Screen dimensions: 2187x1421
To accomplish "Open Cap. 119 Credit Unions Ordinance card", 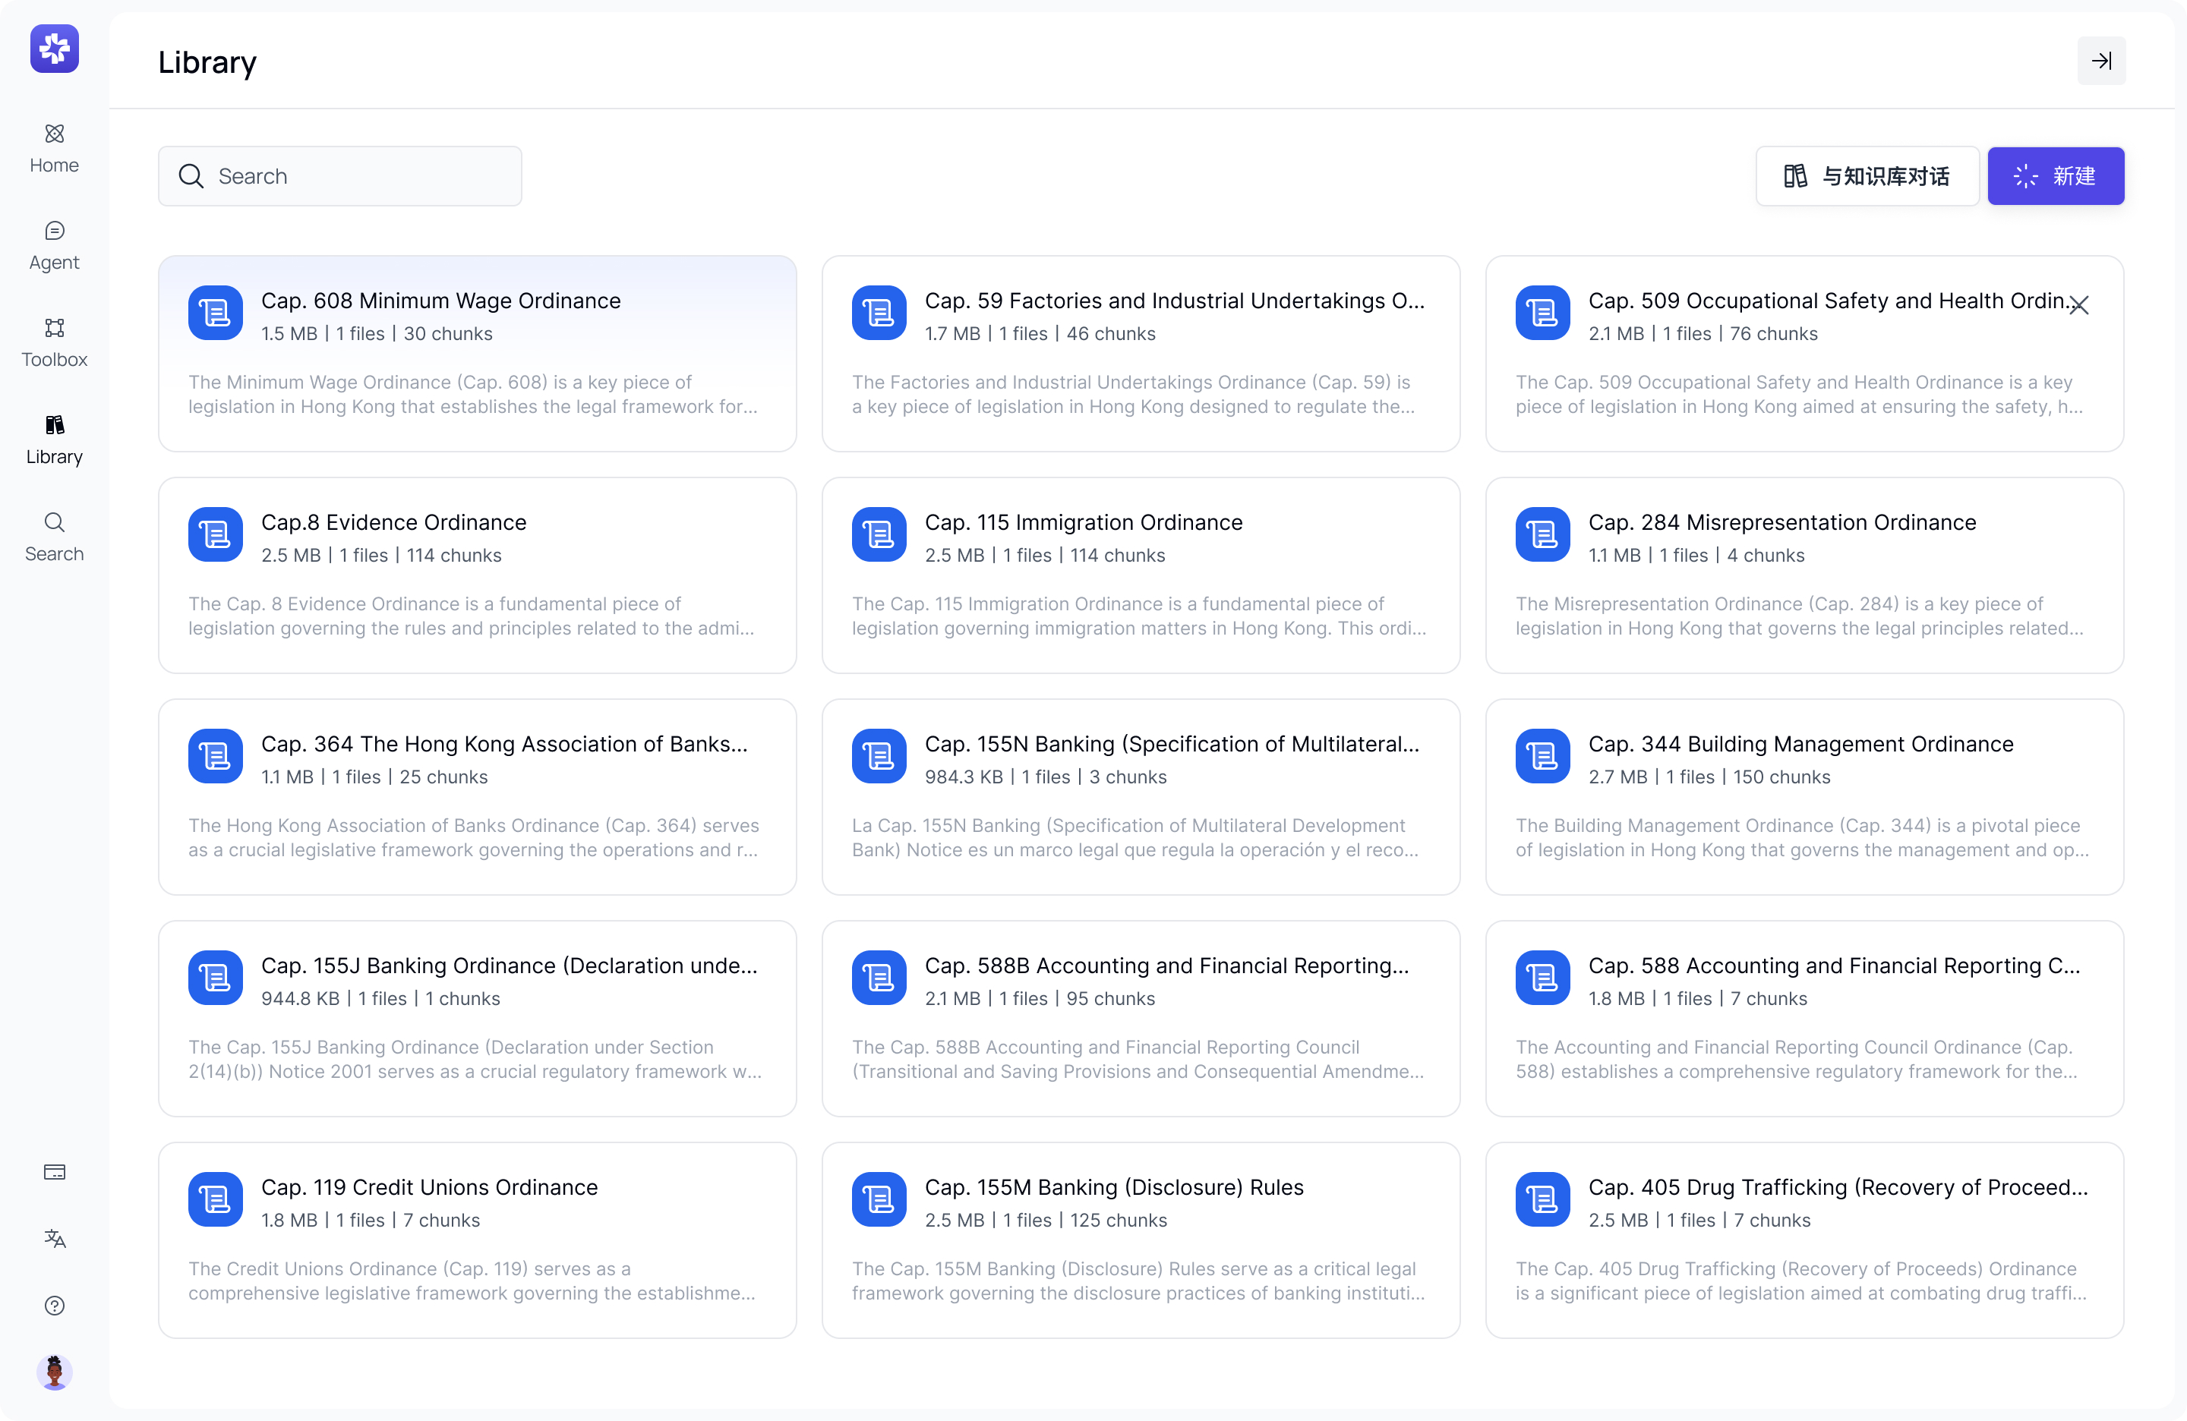I will [477, 1240].
